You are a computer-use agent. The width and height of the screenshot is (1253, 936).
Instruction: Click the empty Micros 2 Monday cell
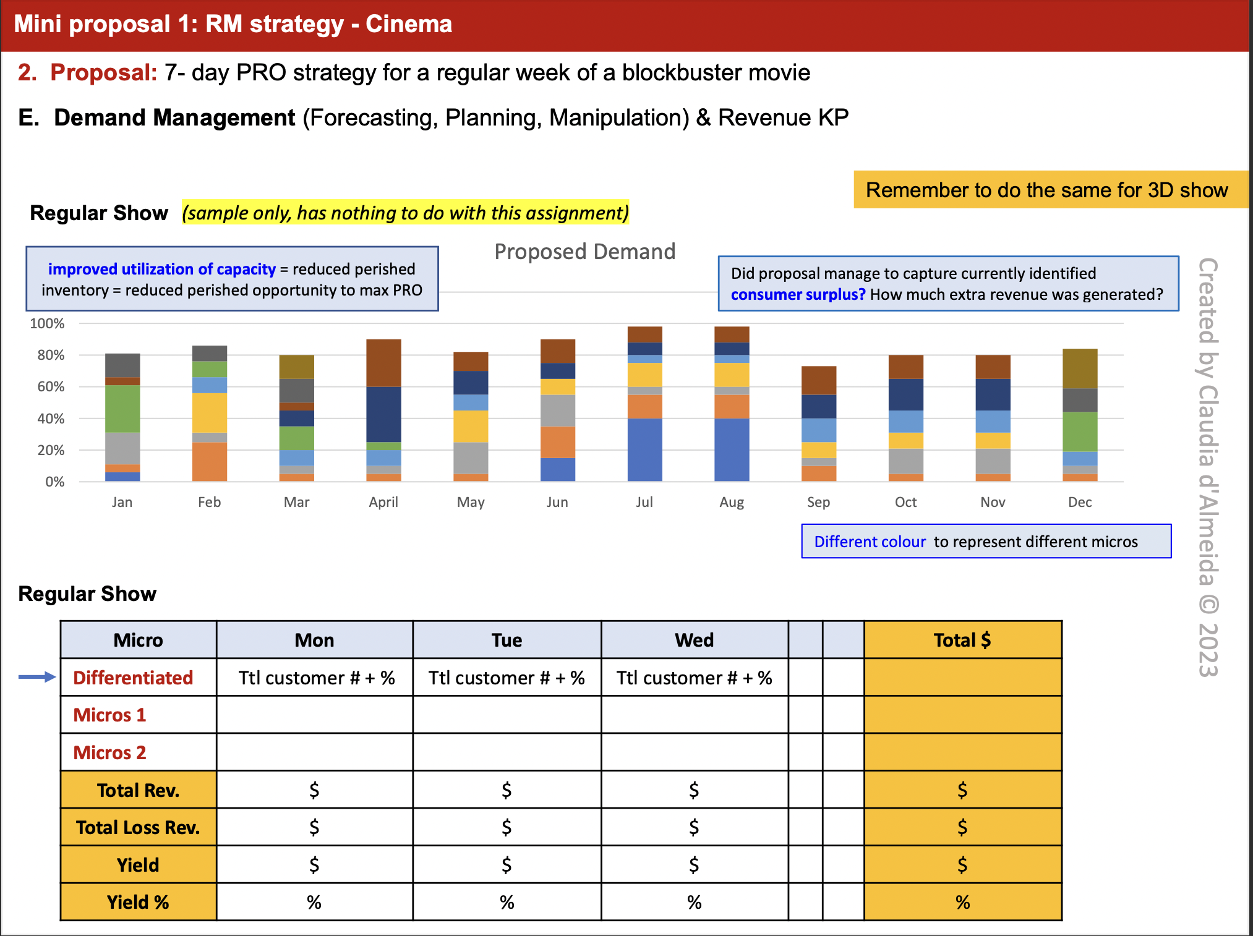(314, 752)
